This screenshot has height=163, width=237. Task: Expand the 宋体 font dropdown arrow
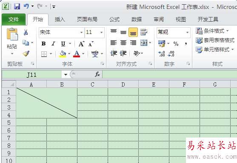pyautogui.click(x=81, y=32)
